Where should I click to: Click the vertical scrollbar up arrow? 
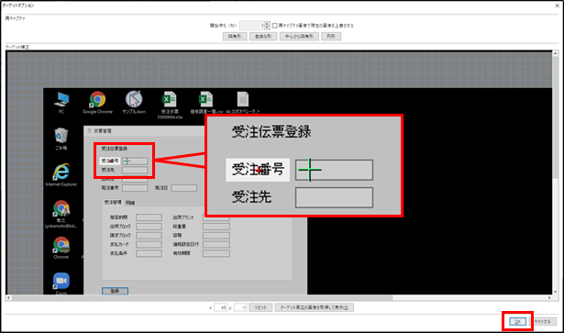[556, 53]
